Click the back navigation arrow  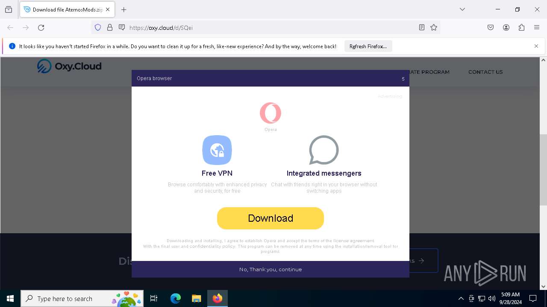tap(10, 28)
